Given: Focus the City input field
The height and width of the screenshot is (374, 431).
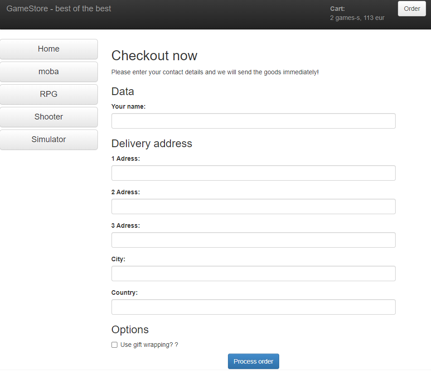Looking at the screenshot, I should click(x=253, y=273).
